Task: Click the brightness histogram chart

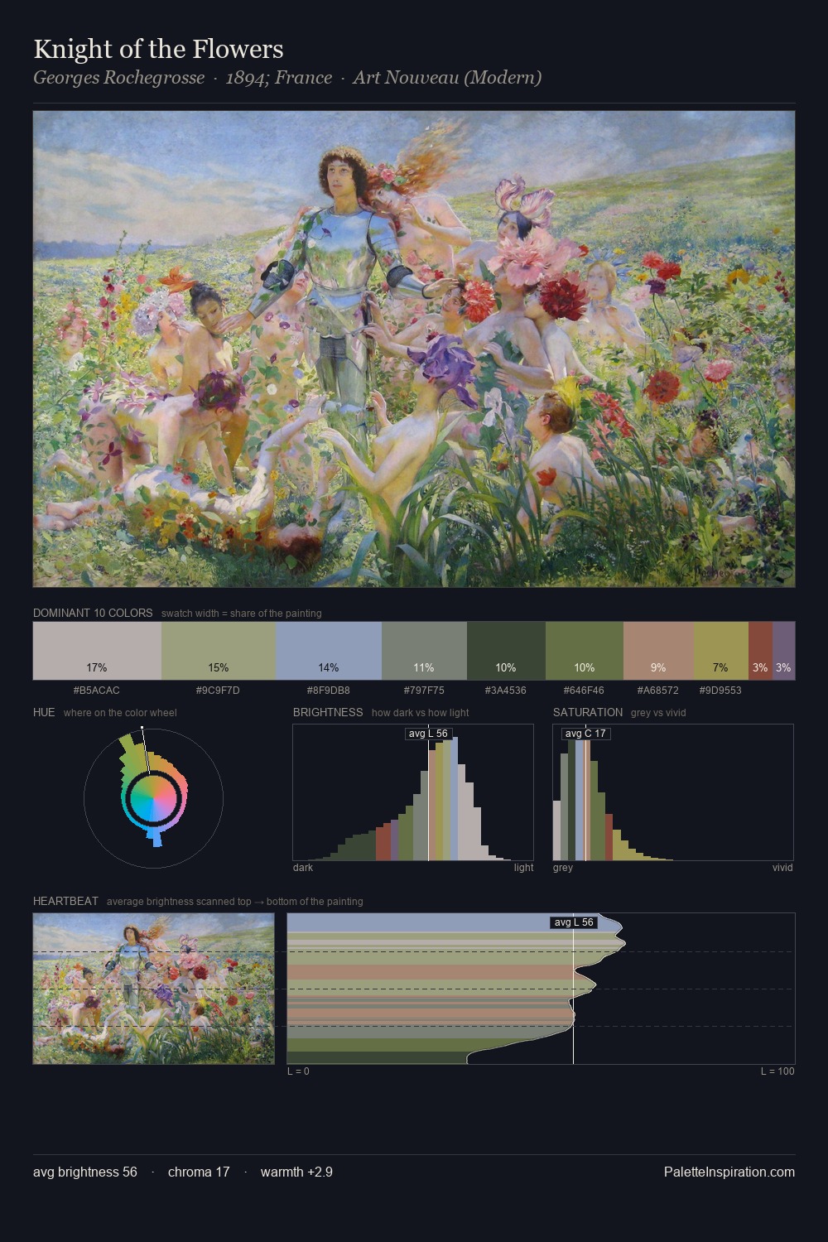Action: coord(413,792)
